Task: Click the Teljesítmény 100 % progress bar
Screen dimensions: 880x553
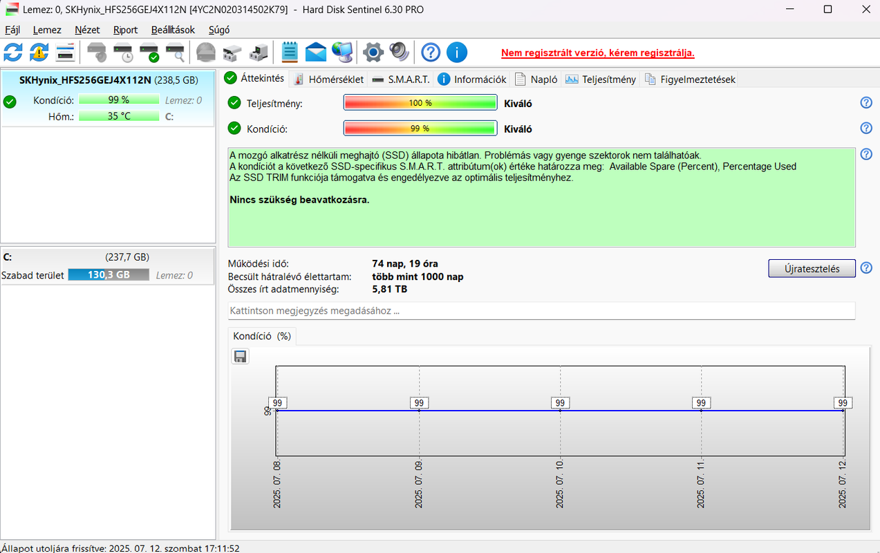Action: tap(420, 103)
